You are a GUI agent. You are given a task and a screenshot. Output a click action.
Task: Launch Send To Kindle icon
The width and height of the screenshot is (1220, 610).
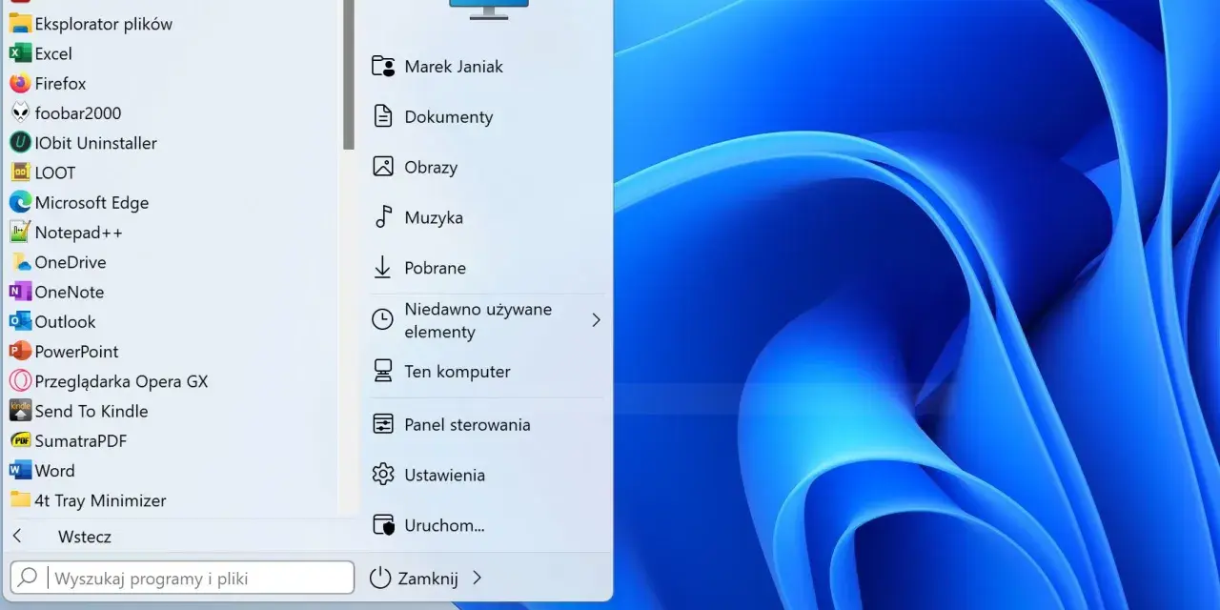coord(20,411)
